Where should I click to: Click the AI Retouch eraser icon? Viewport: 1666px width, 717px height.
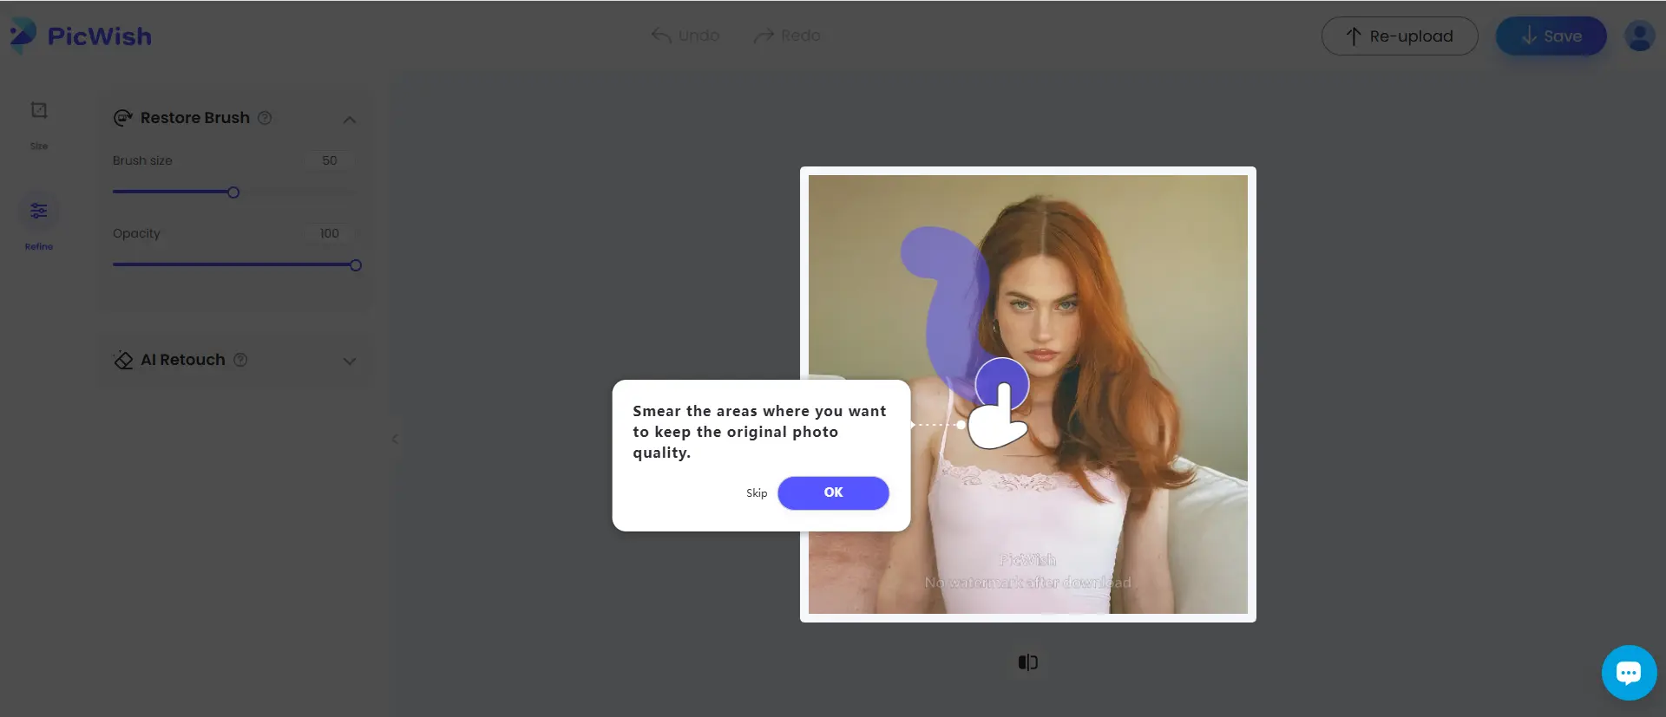(123, 360)
